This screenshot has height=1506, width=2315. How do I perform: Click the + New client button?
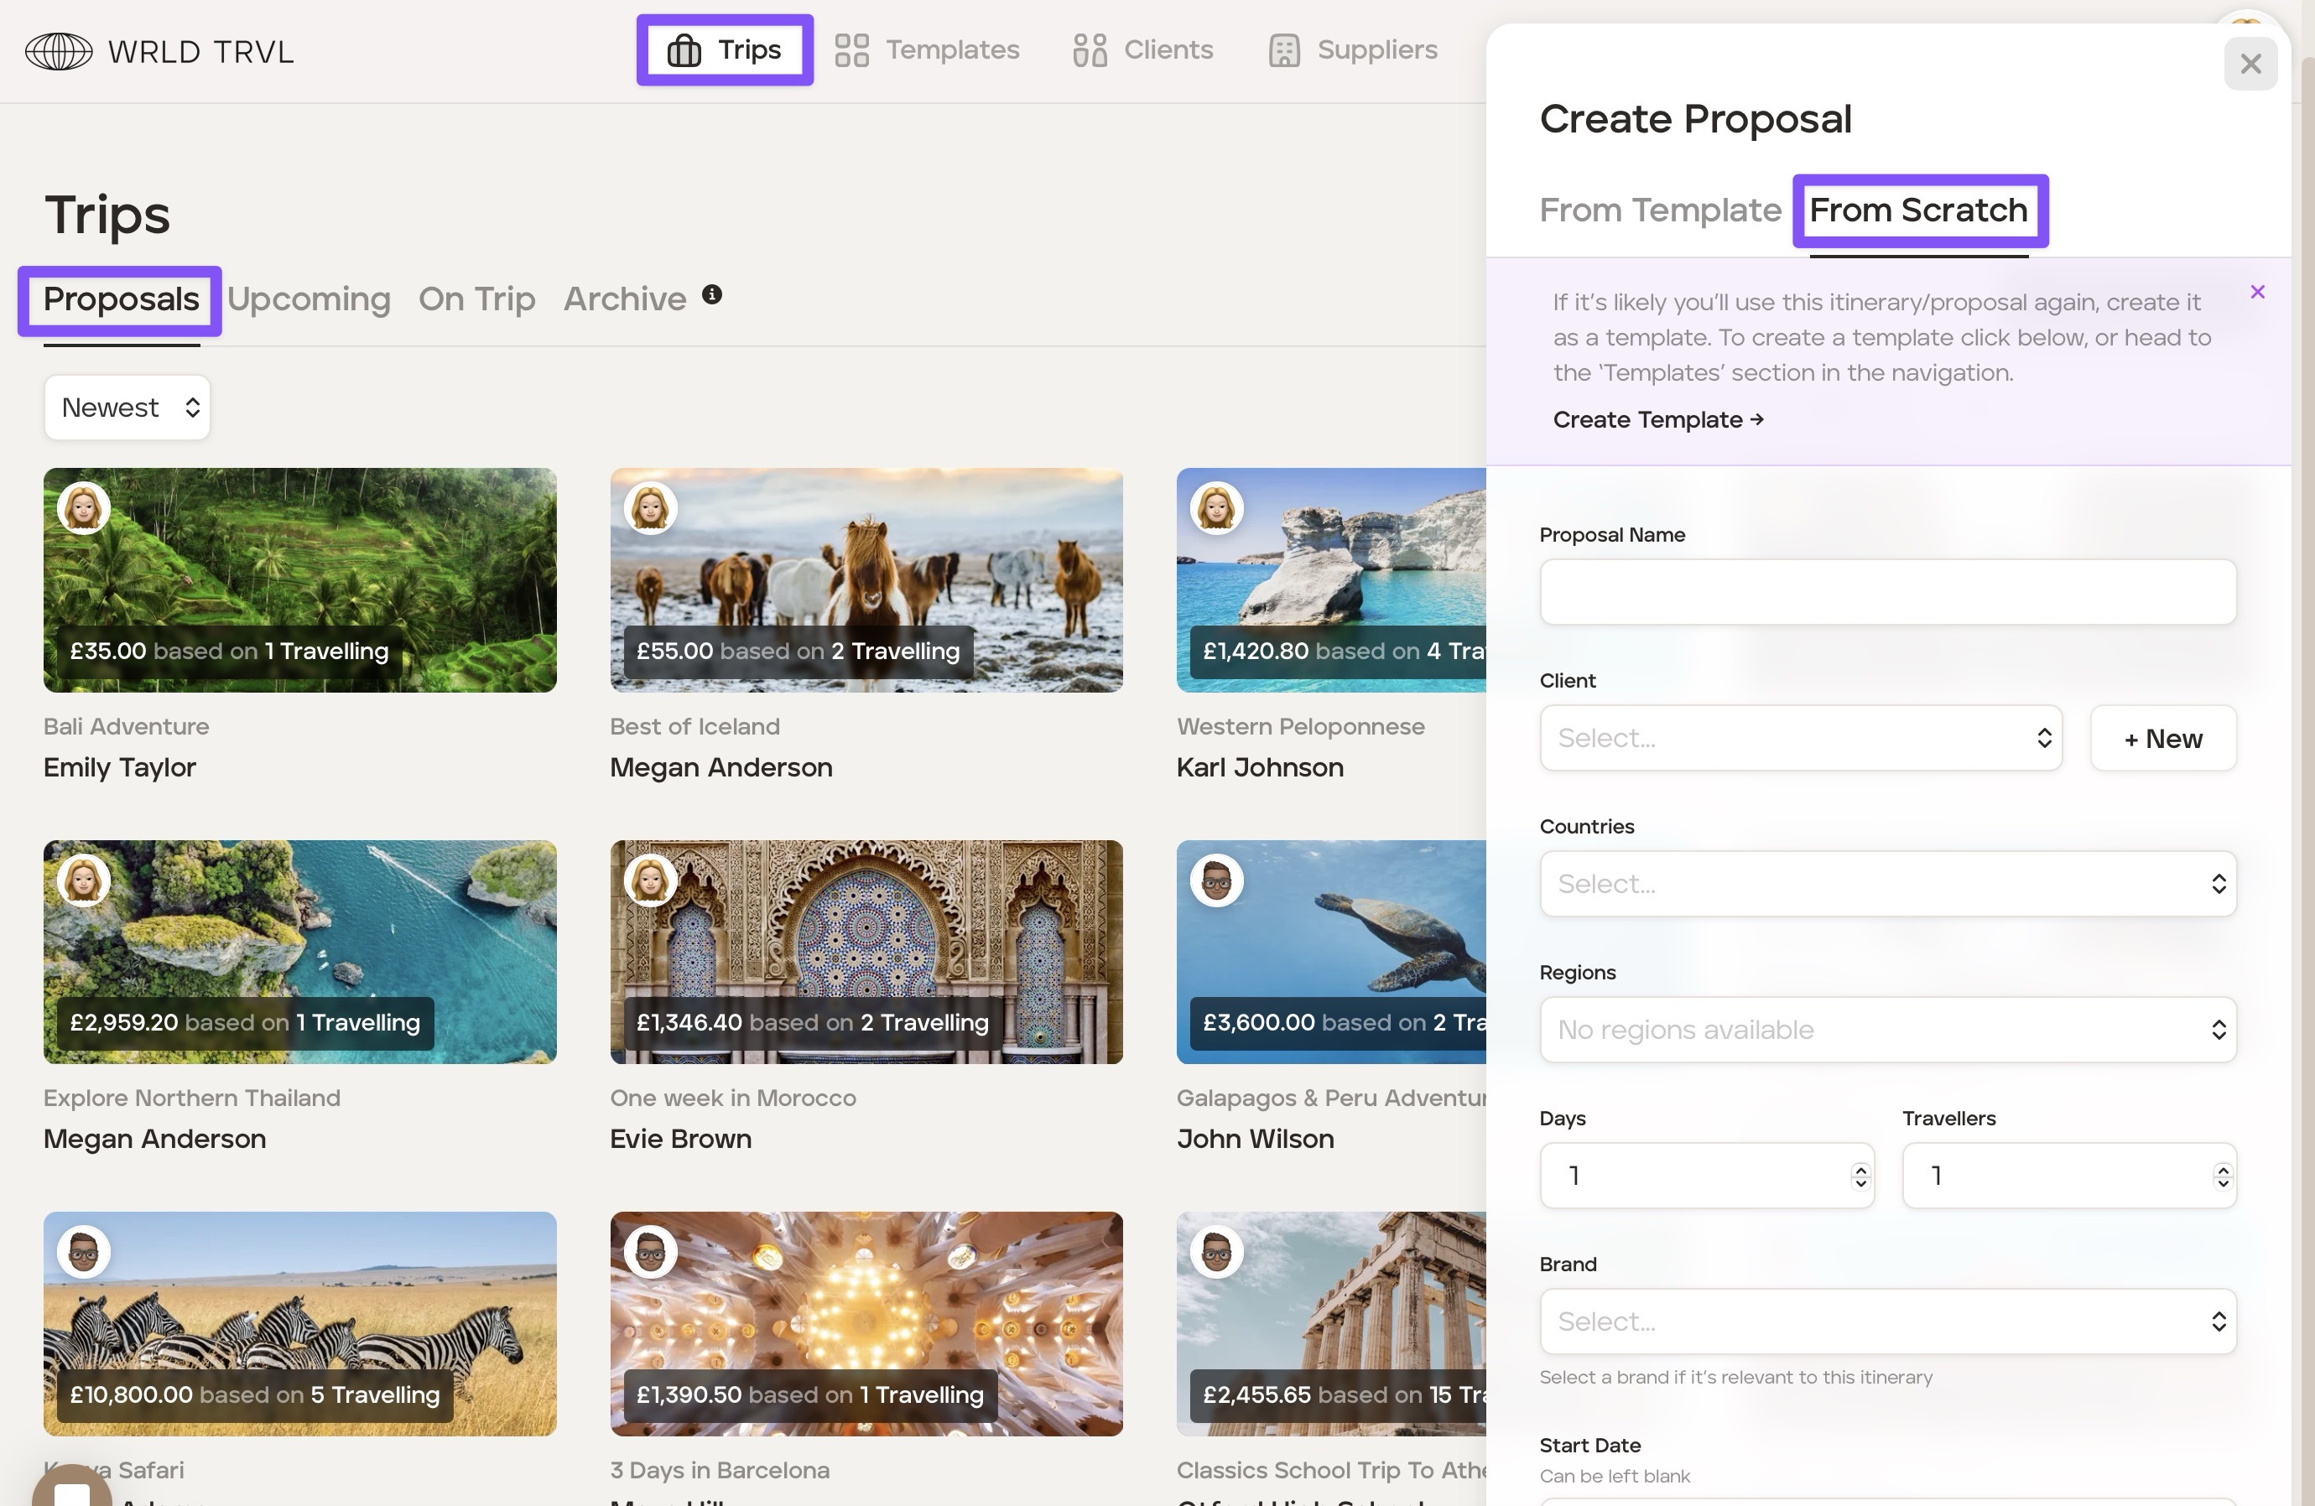point(2162,739)
